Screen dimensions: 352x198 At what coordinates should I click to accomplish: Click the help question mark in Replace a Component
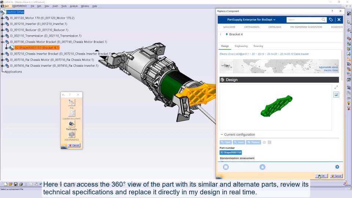pos(332,11)
